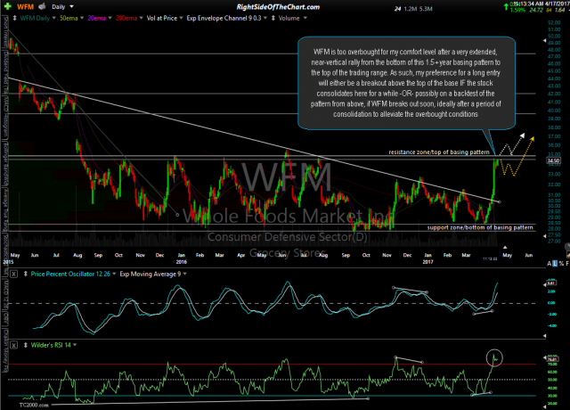Close the Price Percent Oscillator pane with X
Screen dimensions: 570x410
coord(13,274)
